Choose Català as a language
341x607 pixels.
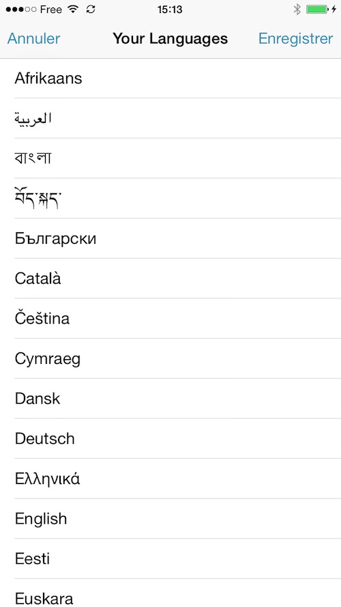tap(170, 279)
